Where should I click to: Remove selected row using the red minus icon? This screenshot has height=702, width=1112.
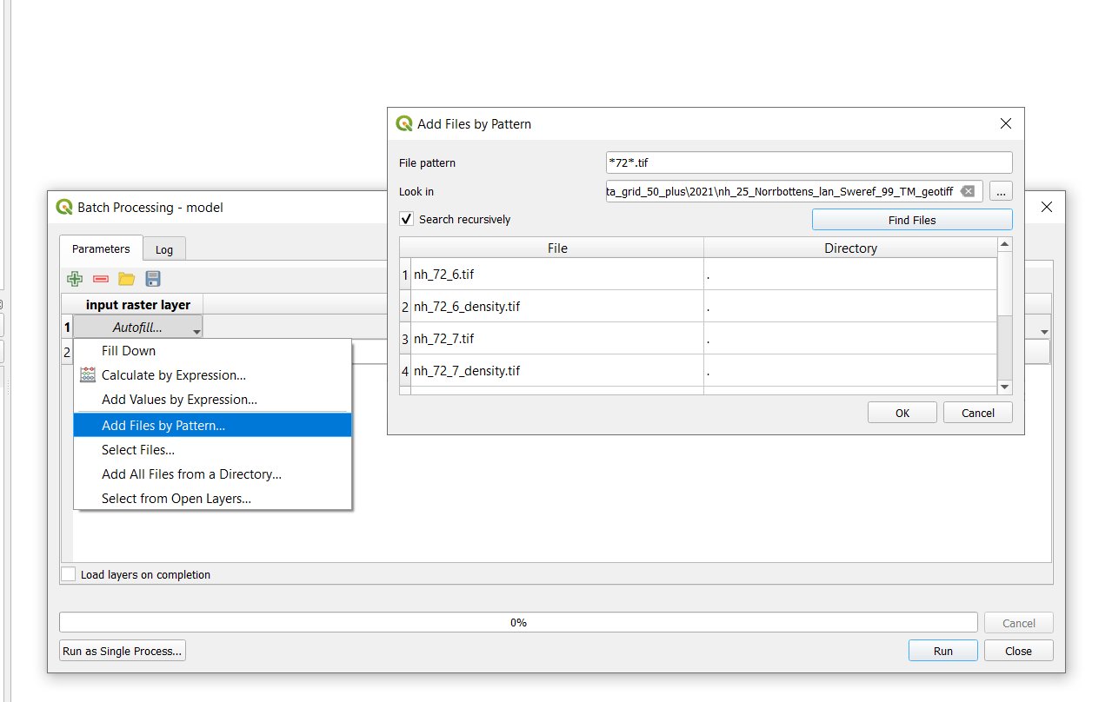point(100,278)
